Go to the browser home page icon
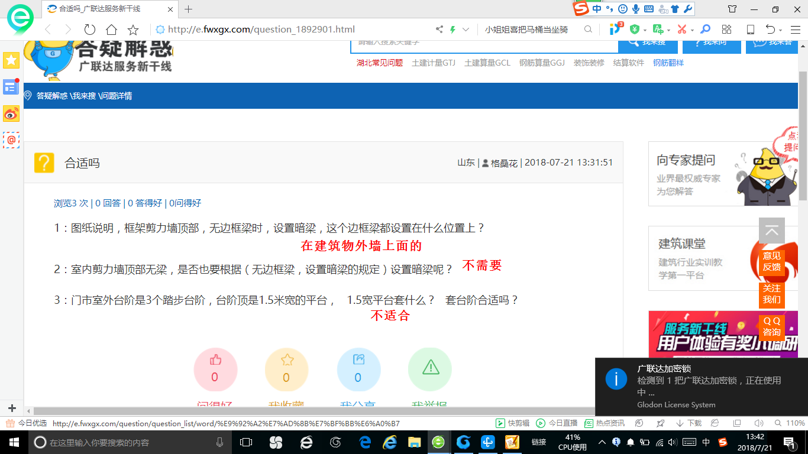This screenshot has height=454, width=808. pyautogui.click(x=111, y=30)
